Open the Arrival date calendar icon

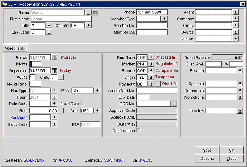click(x=54, y=57)
